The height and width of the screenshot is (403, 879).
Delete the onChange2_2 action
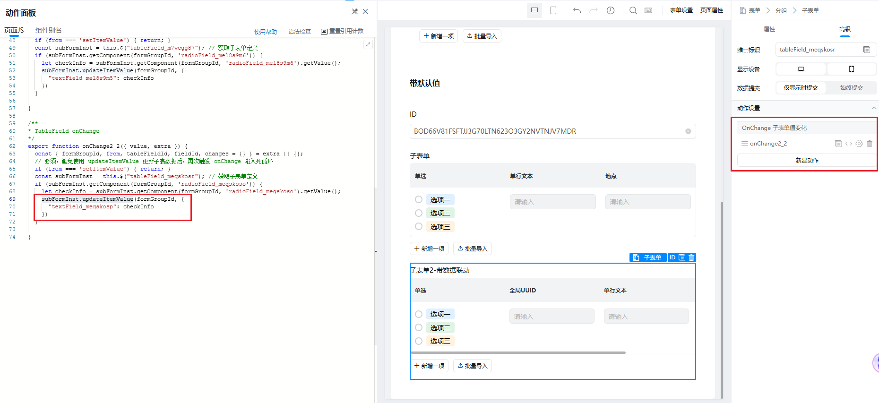(870, 144)
